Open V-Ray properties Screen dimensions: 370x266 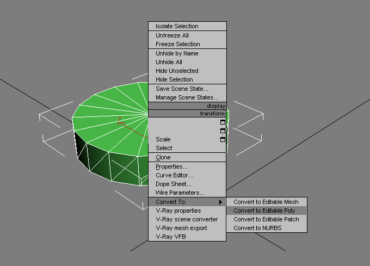pos(187,211)
